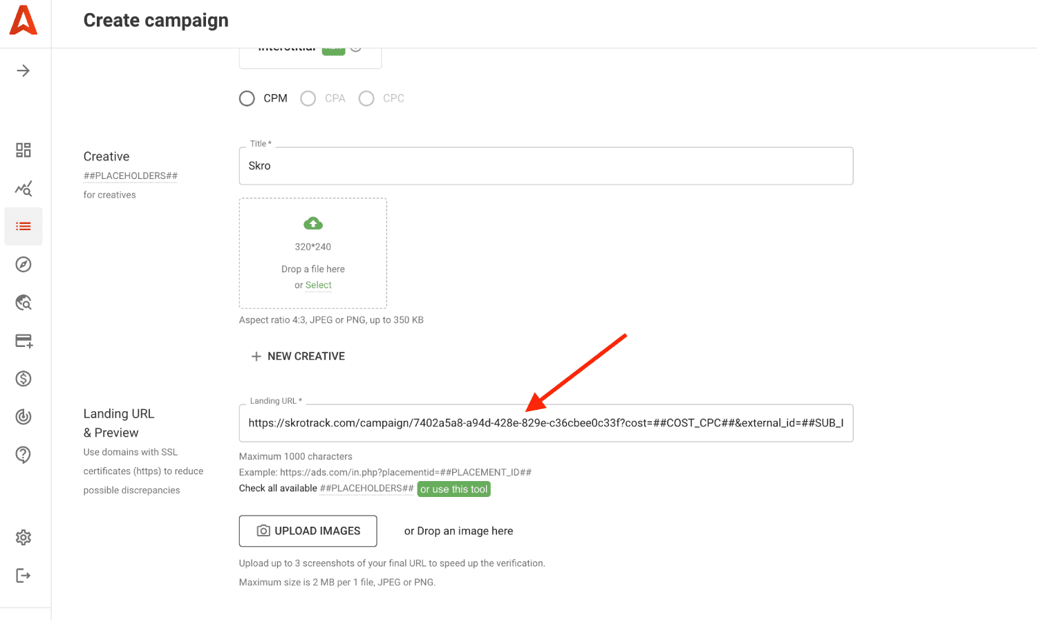Select the CPA radio button

point(308,98)
